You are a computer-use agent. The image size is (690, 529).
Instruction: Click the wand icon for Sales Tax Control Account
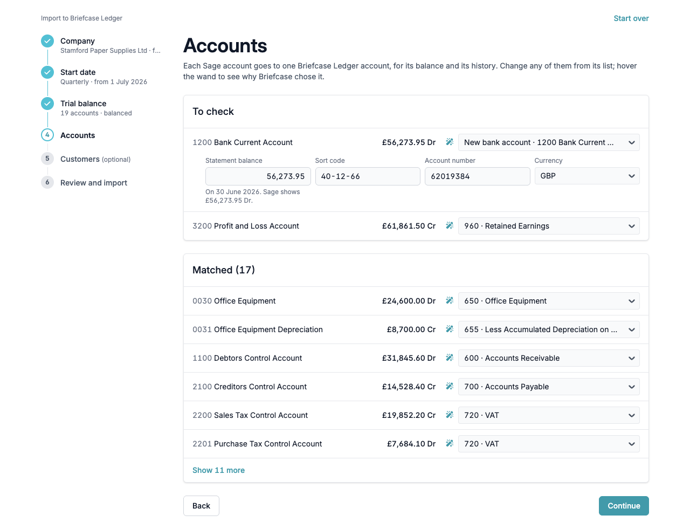(x=450, y=415)
